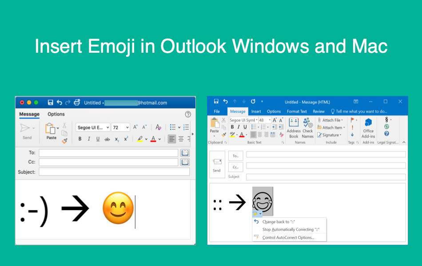422x266 pixels.
Task: Set Low Importance blue down arrow
Action: pyautogui.click(x=352, y=135)
